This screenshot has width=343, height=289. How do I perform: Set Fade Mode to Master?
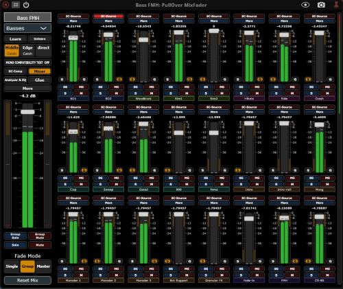pyautogui.click(x=43, y=266)
